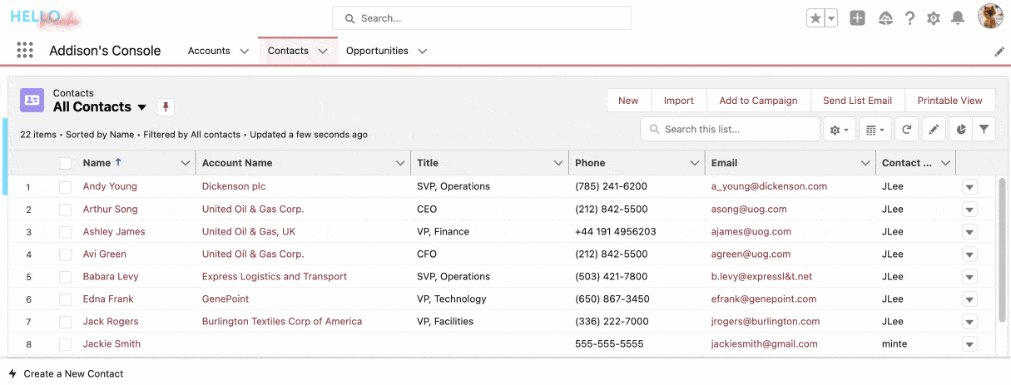Show charts panel icon
The width and height of the screenshot is (1011, 385).
(x=960, y=130)
